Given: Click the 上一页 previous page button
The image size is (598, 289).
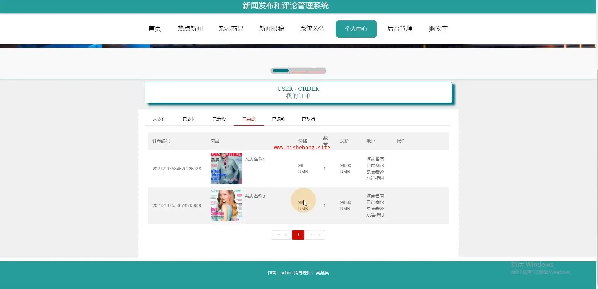Looking at the screenshot, I should click(x=281, y=235).
